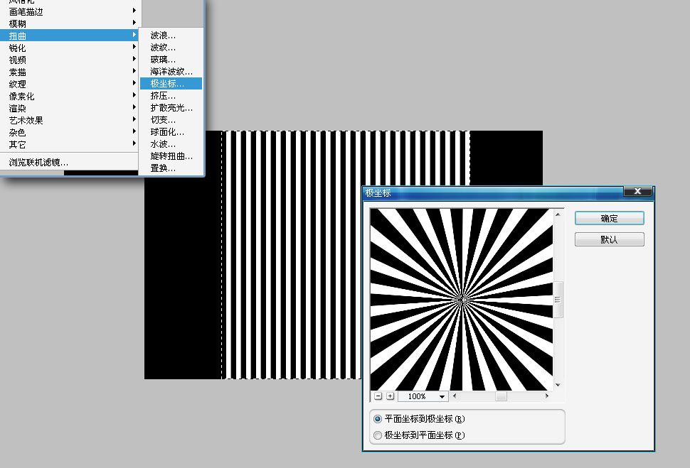Choose 水波... filter
This screenshot has height=468, width=690.
pyautogui.click(x=171, y=143)
